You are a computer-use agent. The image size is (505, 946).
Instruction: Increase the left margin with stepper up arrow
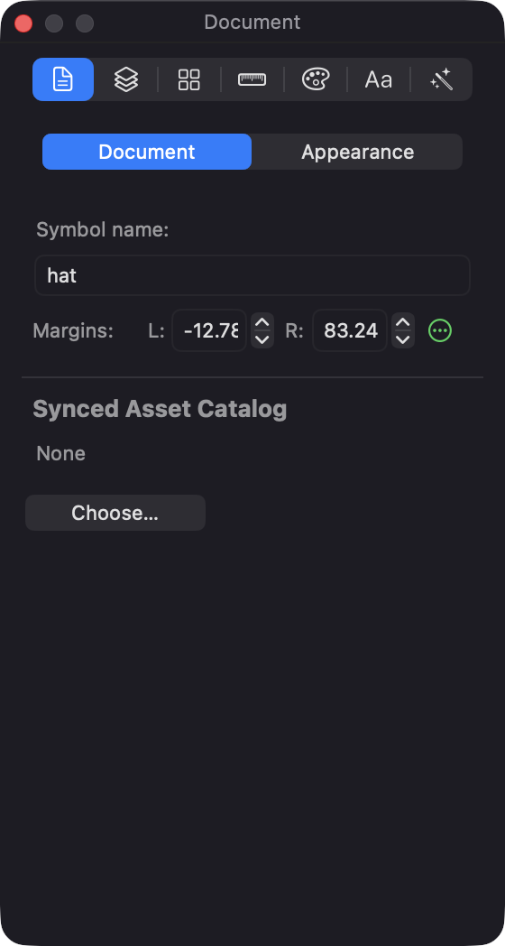[262, 322]
